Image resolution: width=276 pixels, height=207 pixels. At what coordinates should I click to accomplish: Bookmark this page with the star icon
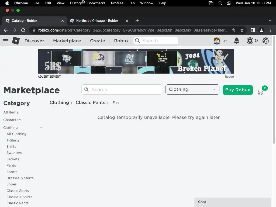[x=242, y=30]
